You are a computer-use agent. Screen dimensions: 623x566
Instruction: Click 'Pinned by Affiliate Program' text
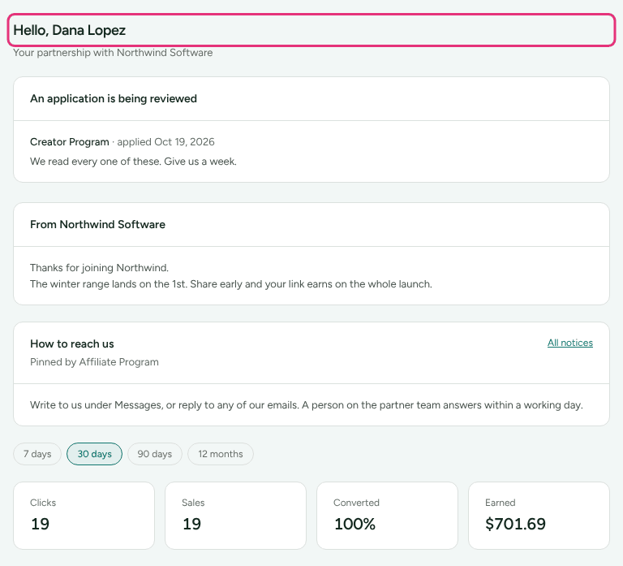coord(95,362)
